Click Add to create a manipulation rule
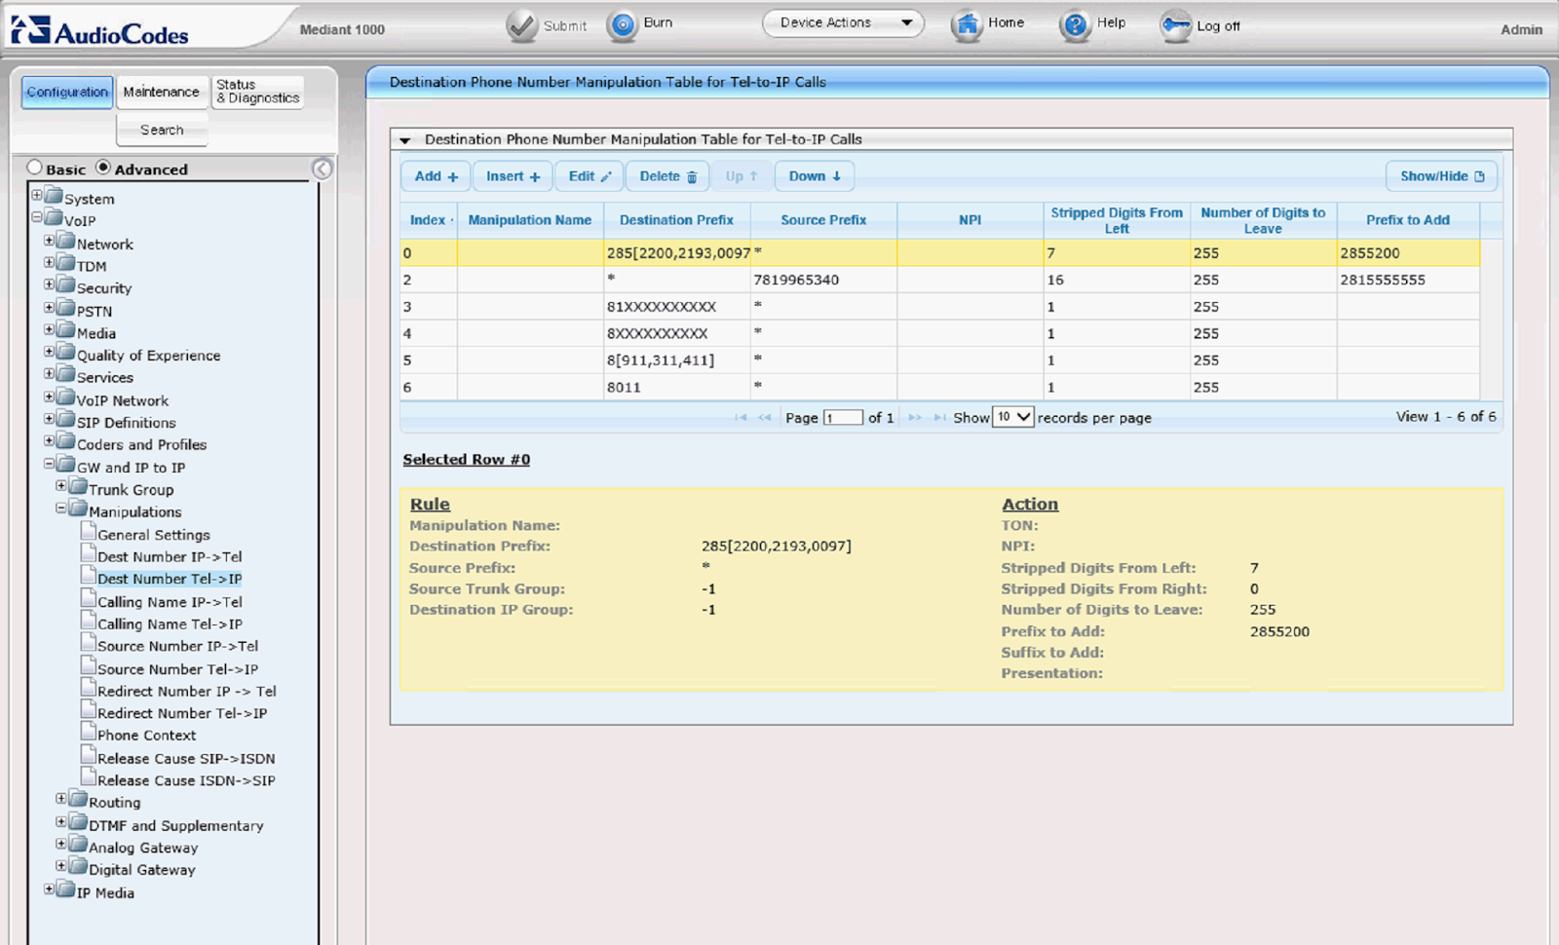1559x945 pixels. [435, 176]
